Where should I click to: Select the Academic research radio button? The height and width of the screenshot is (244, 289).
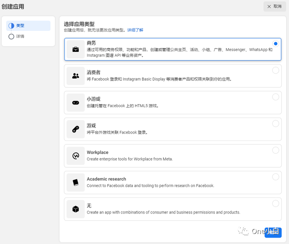(x=275, y=177)
